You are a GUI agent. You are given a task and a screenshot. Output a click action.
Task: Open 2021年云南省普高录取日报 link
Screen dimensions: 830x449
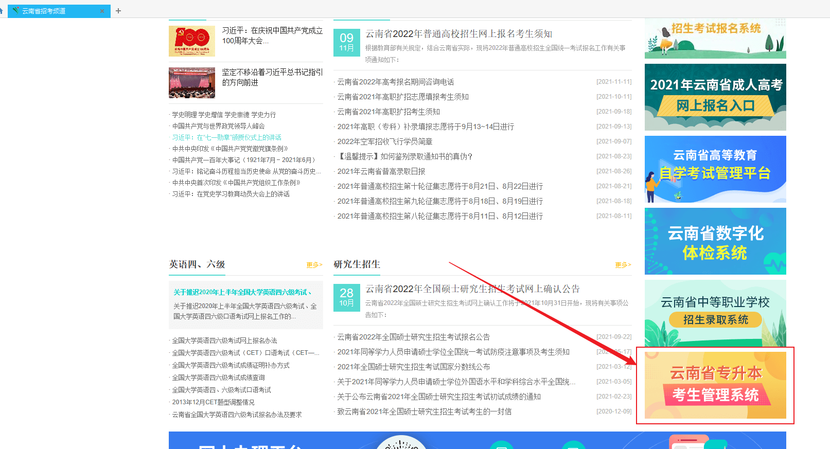(x=381, y=172)
